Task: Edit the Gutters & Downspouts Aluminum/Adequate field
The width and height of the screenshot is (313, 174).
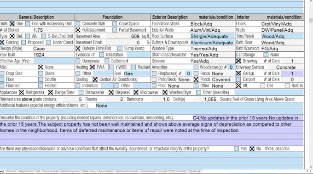Action: click(212, 42)
